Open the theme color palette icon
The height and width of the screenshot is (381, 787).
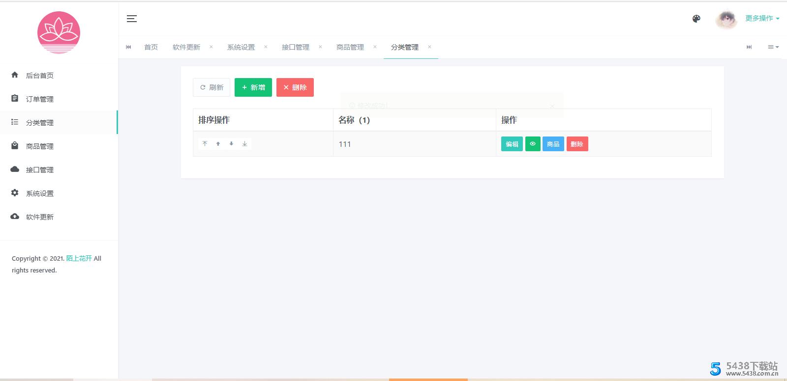(696, 19)
